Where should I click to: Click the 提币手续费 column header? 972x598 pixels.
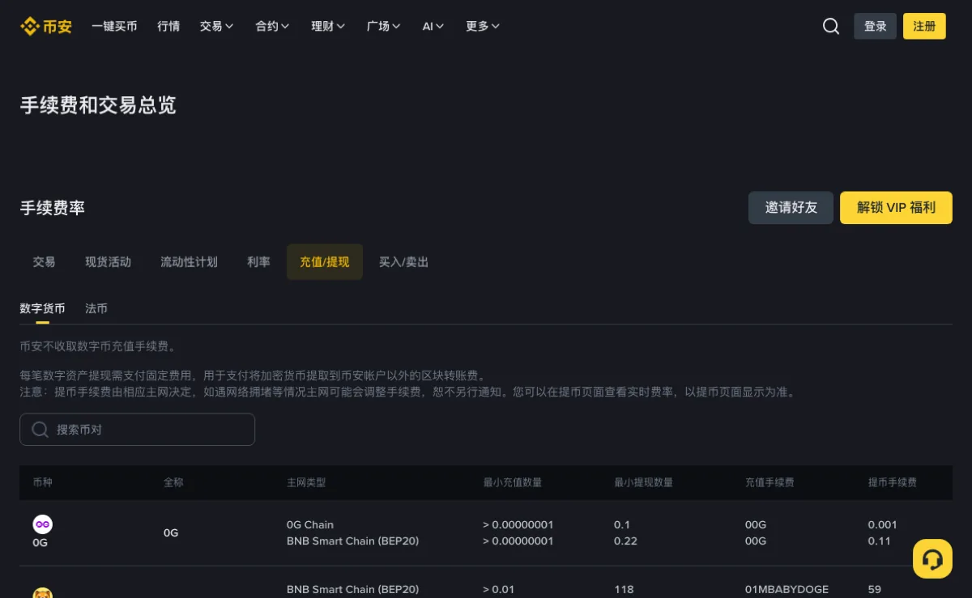coord(893,482)
